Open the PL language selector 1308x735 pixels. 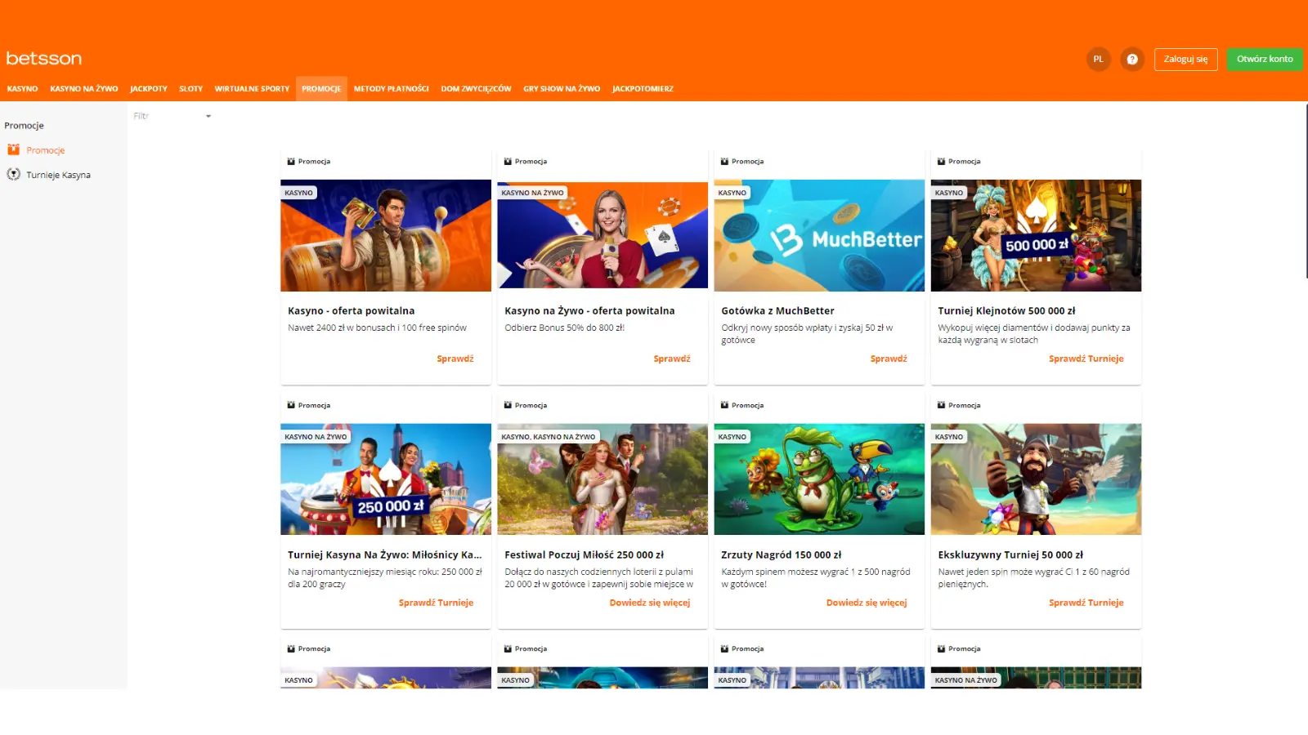pos(1099,59)
